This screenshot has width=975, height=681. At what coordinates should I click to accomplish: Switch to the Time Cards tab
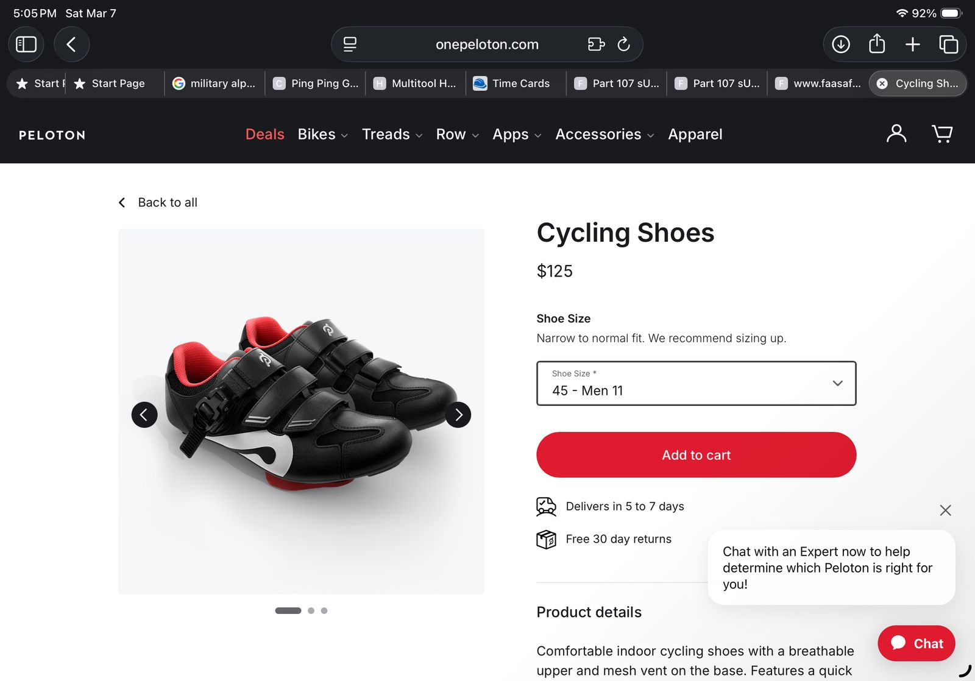(x=516, y=83)
